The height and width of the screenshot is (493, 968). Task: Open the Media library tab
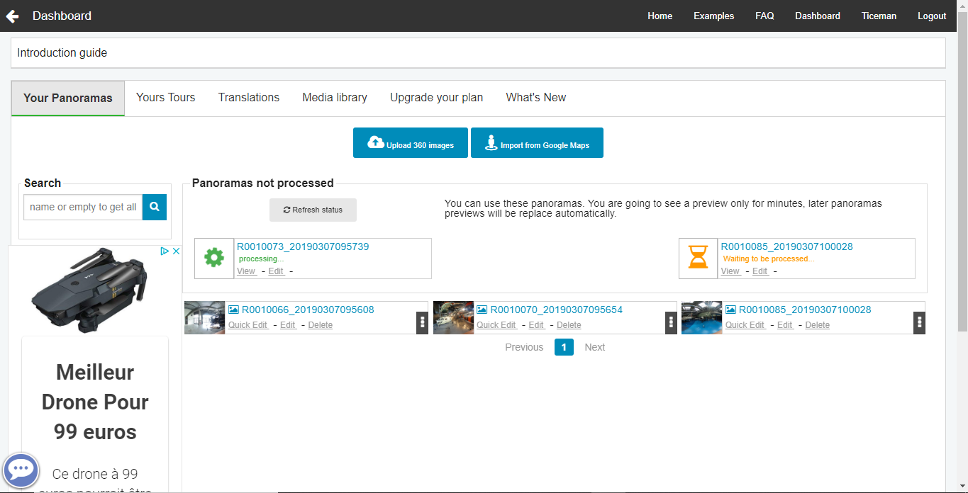click(335, 98)
